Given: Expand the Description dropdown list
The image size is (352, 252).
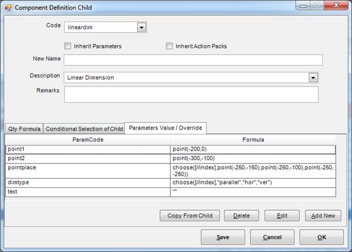Looking at the screenshot, I should 313,78.
